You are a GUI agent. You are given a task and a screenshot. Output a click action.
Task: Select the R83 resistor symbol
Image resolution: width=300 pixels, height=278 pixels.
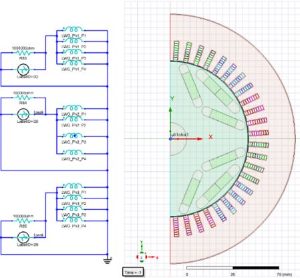coord(23,53)
